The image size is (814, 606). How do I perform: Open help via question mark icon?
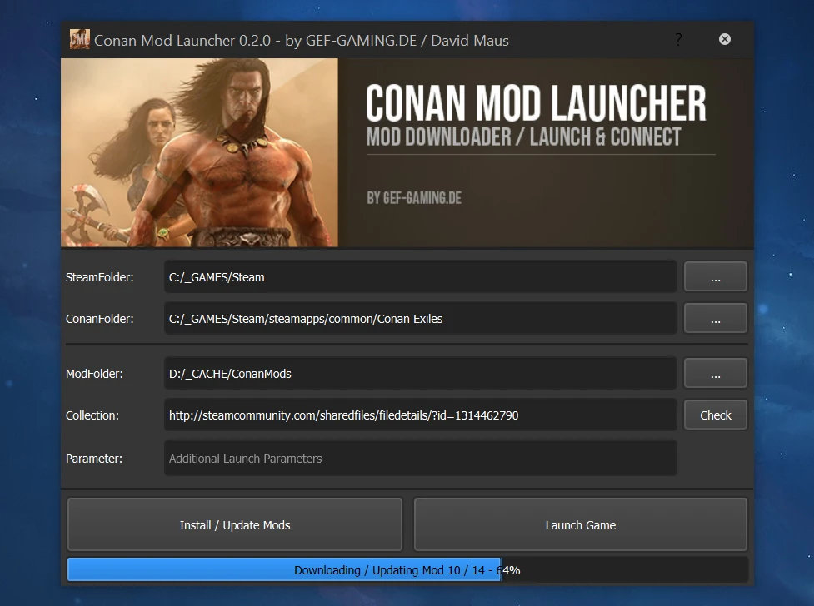[678, 39]
